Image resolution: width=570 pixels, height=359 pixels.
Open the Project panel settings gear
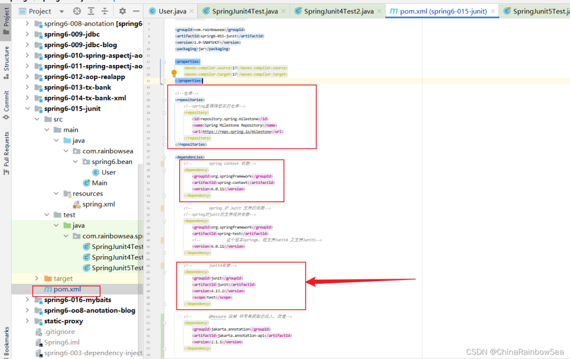[x=121, y=11]
